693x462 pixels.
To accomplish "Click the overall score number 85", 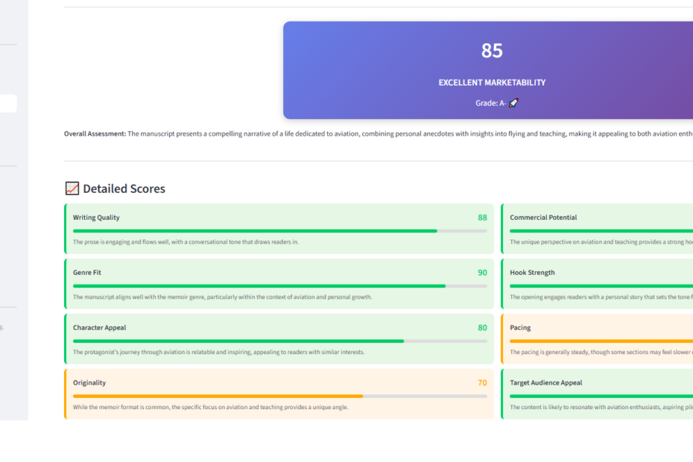I will click(x=492, y=51).
